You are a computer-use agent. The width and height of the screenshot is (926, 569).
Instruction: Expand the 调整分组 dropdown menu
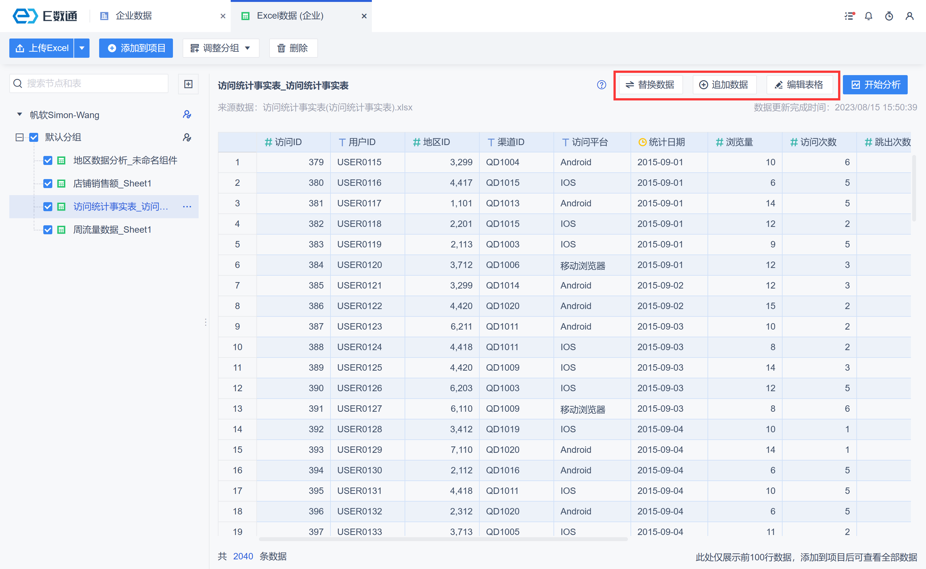tap(221, 48)
